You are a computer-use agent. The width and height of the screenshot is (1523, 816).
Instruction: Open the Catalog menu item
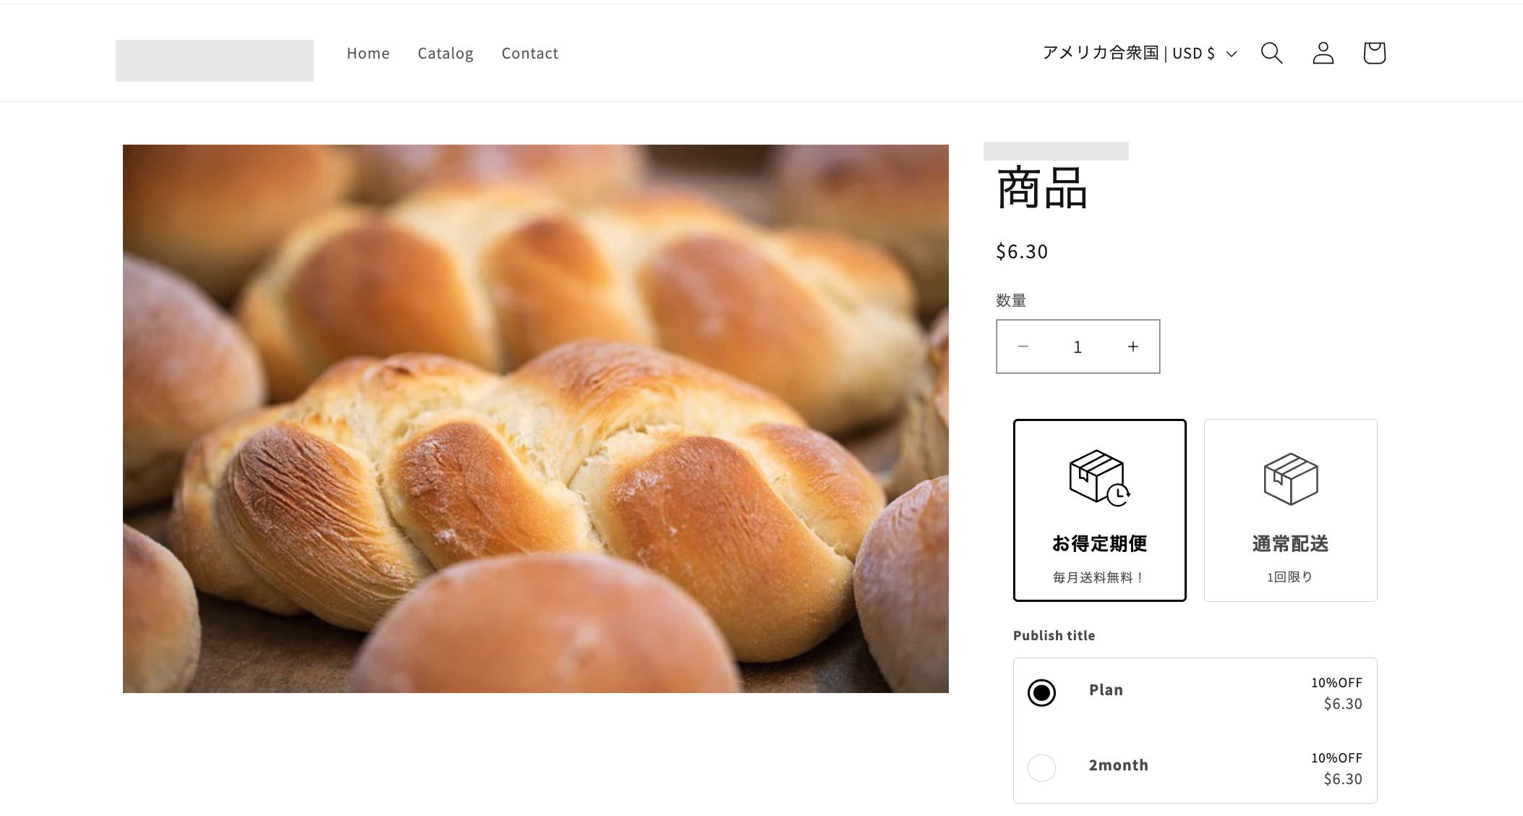click(x=445, y=54)
